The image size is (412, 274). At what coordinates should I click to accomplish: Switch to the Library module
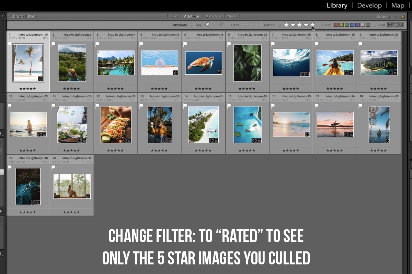pos(337,5)
